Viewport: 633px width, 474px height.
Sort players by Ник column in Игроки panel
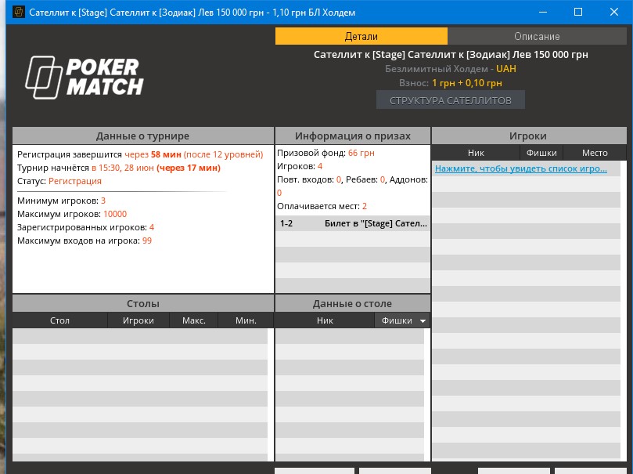point(476,153)
